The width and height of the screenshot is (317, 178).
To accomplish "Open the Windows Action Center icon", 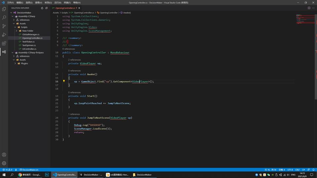I will tap(312, 175).
